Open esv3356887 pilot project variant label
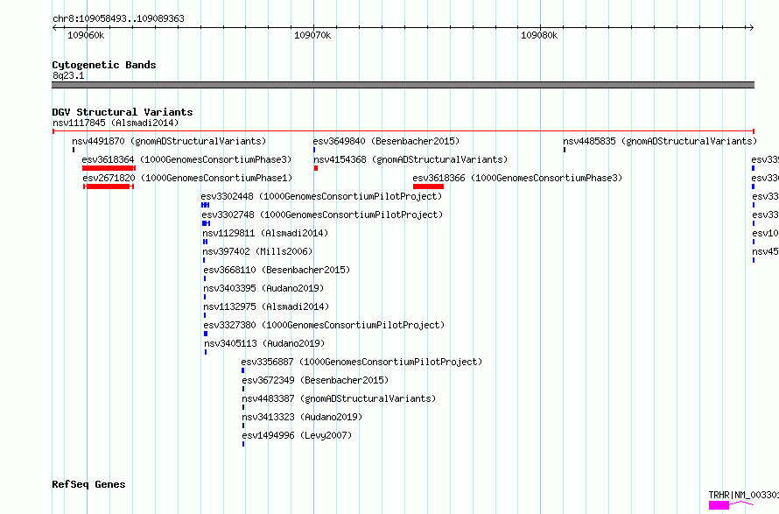The width and height of the screenshot is (779, 514). point(361,362)
